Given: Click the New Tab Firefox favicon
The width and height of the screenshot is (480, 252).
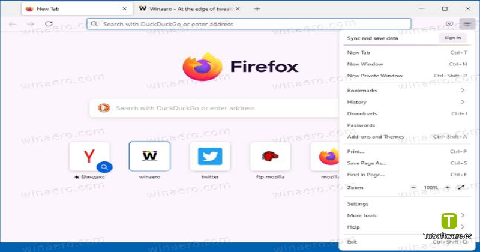Looking at the screenshot, I should click(x=29, y=9).
